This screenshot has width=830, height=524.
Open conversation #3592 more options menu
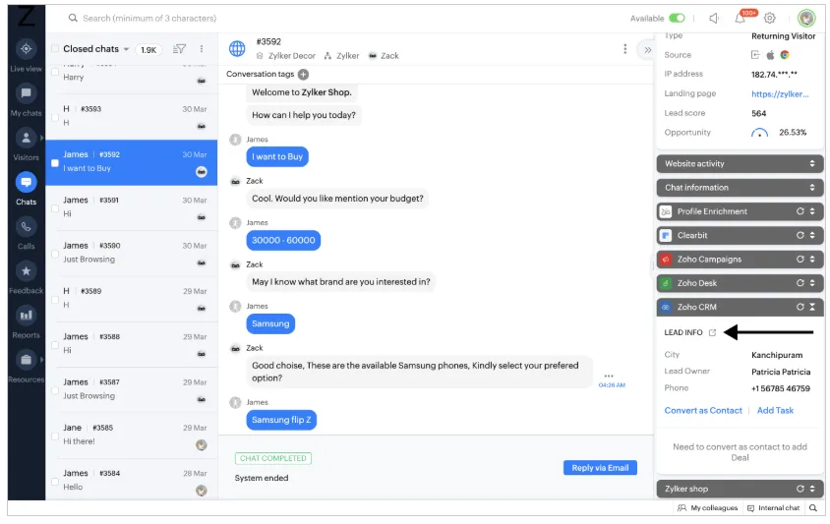point(625,49)
